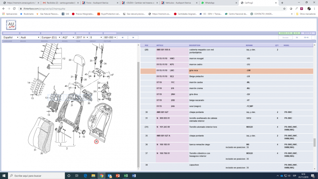Open Chrome menu three dots
This screenshot has height=179, width=318.
tap(315, 9)
